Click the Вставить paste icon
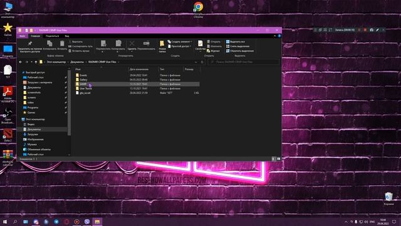This screenshot has width=401, height=226. 62,43
